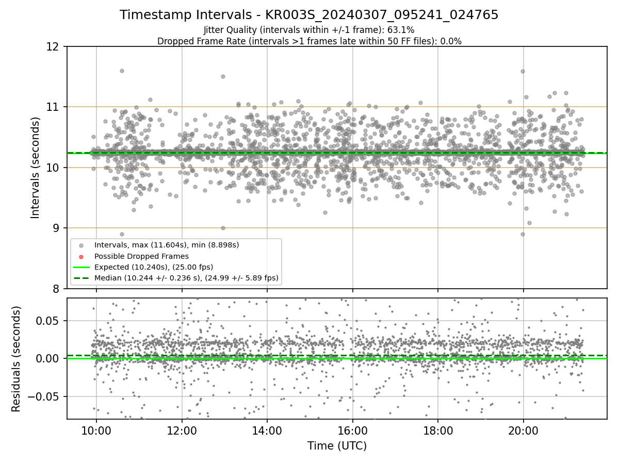Click legend entry 'Expected (10.240s), (25.00 fps)'
This screenshot has height=464, width=619.
154,267
